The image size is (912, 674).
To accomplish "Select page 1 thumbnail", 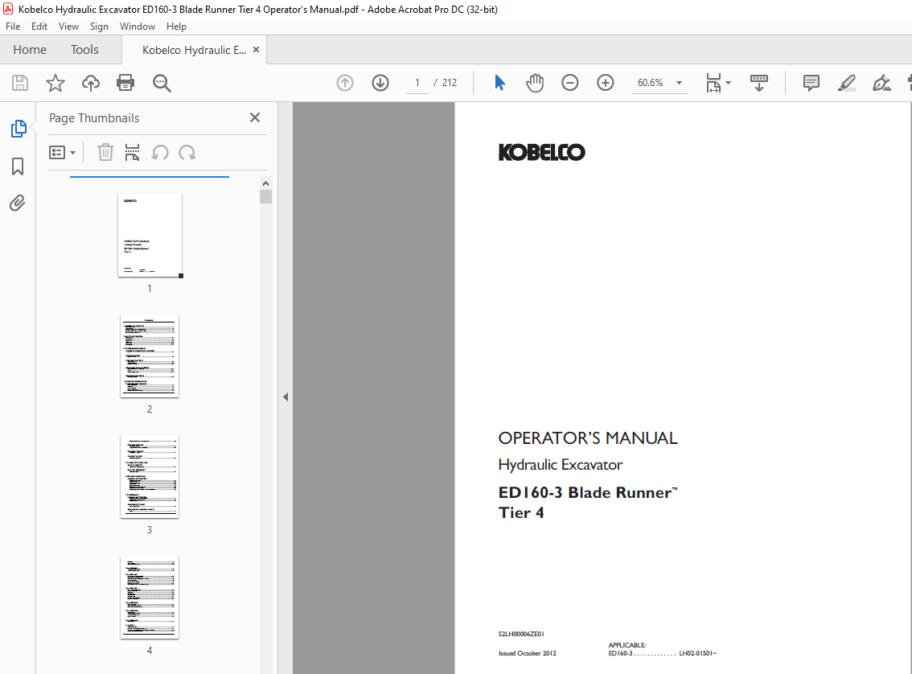I will (150, 236).
